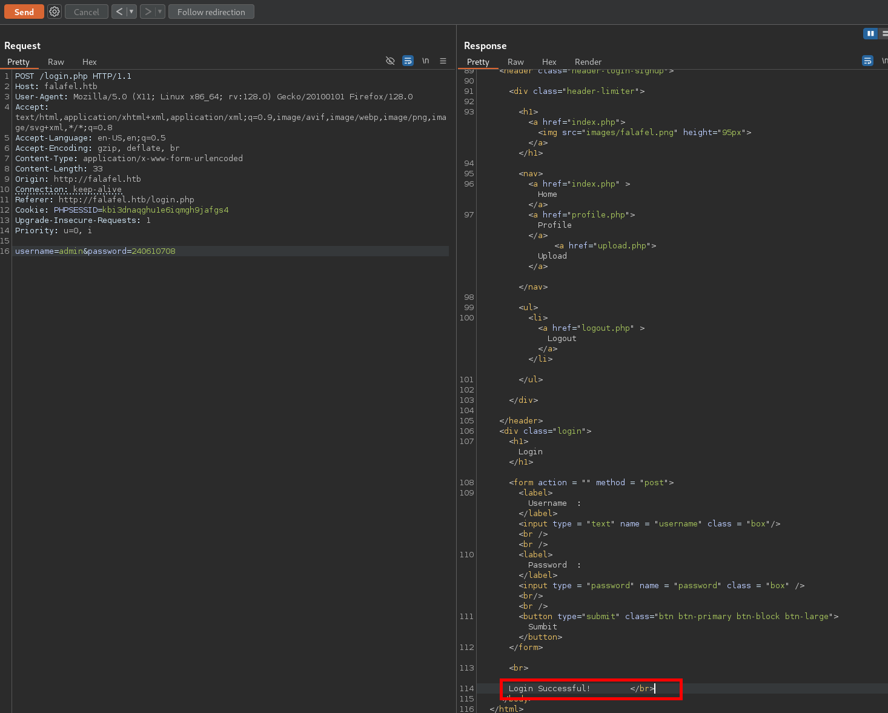This screenshot has height=713, width=888.
Task: Click the closing </nav> tag line
Action: click(533, 287)
